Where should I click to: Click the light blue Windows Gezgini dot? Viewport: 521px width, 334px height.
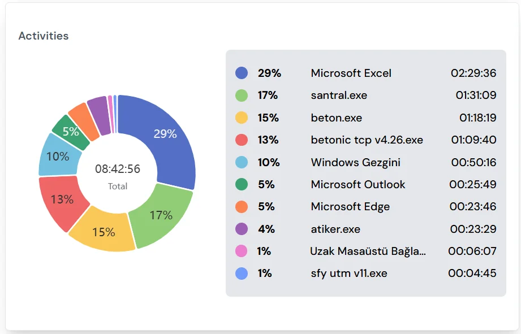click(x=242, y=162)
